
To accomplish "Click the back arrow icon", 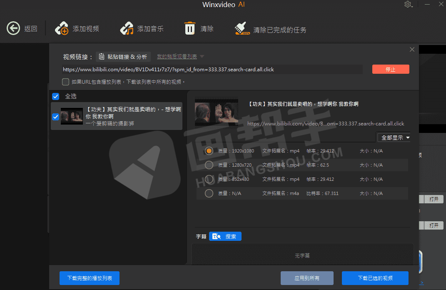I will click(13, 28).
